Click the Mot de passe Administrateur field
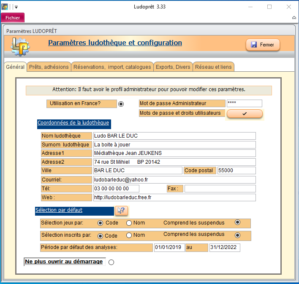Viewport: 299px width, 284px height. (x=244, y=103)
